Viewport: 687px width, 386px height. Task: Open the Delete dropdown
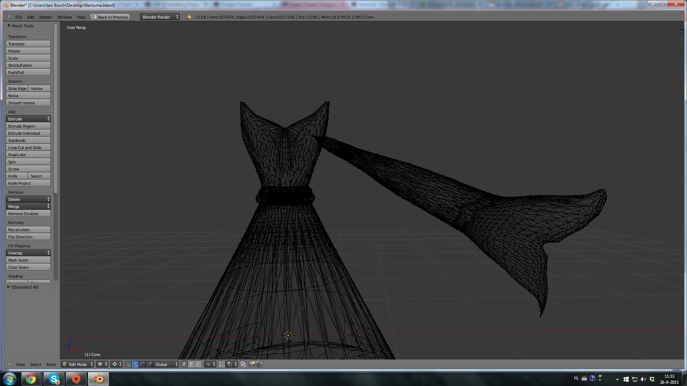click(28, 199)
